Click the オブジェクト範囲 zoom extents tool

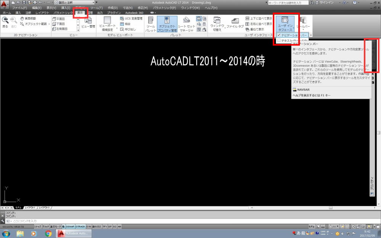pyautogui.click(x=34, y=24)
